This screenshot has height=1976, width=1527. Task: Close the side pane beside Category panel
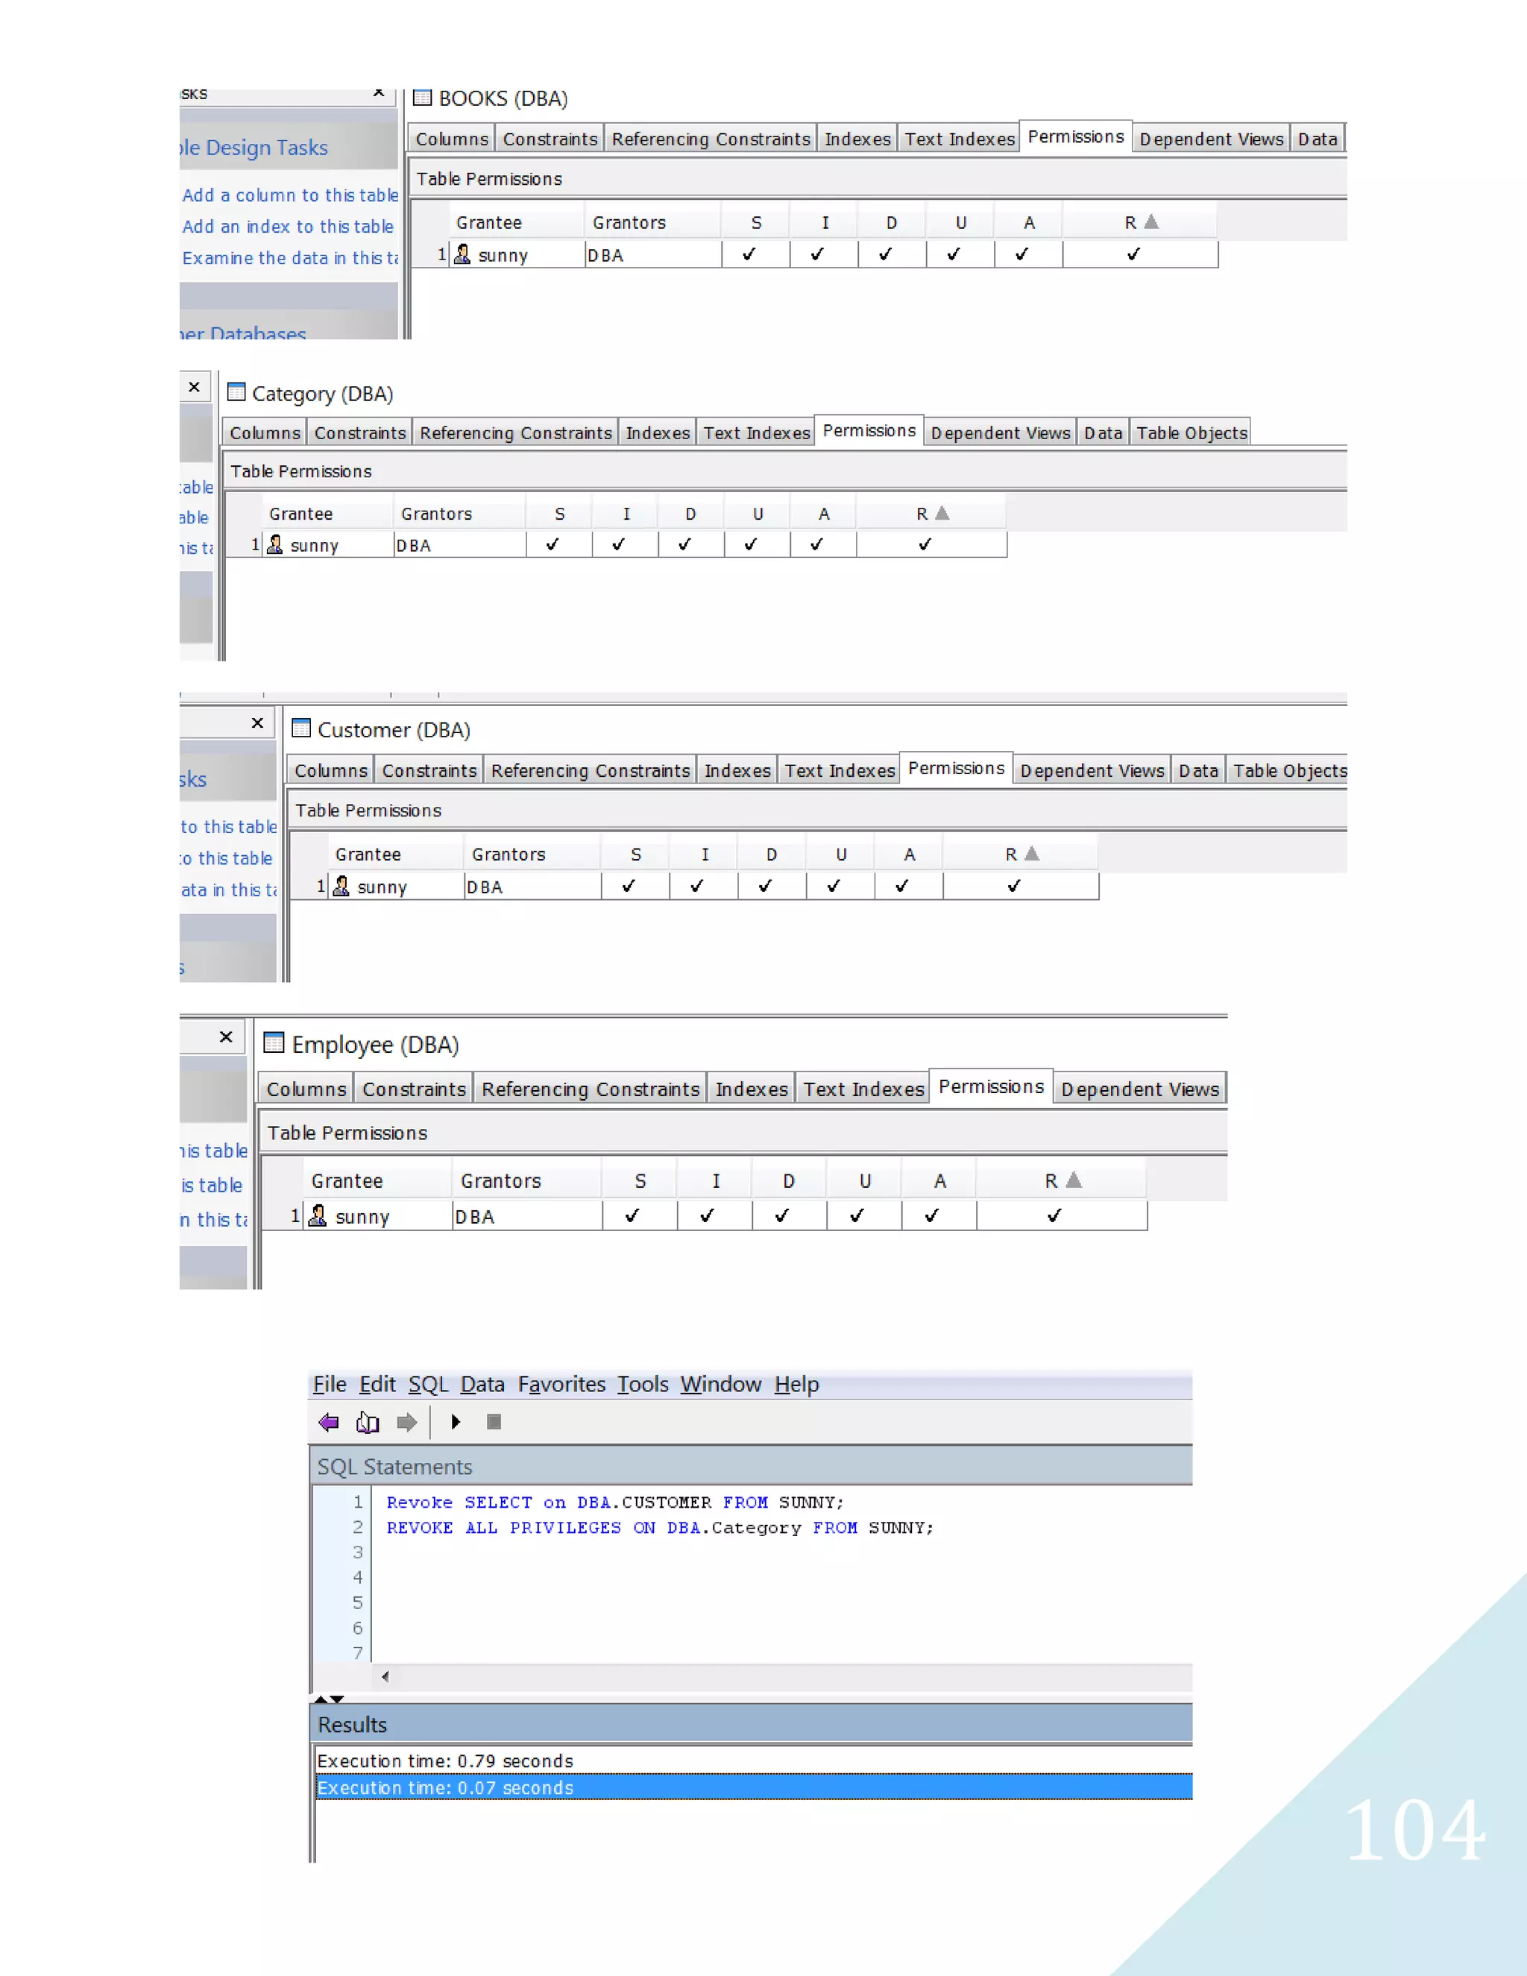point(194,387)
